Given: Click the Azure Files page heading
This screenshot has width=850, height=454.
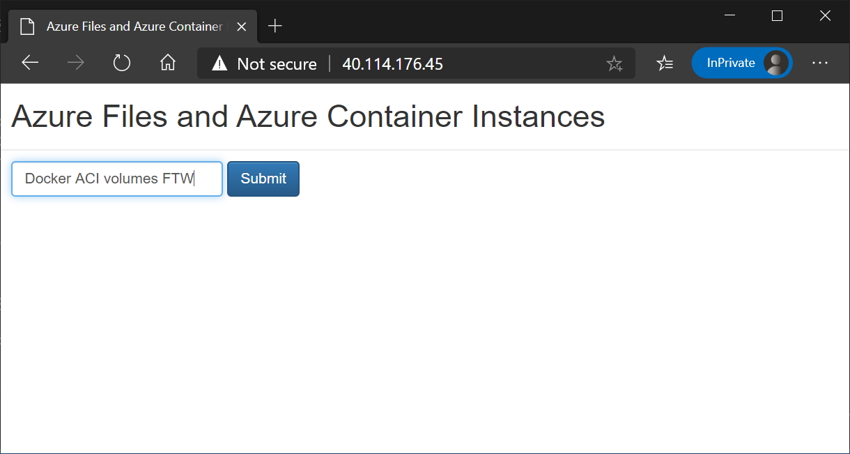Looking at the screenshot, I should coord(308,116).
